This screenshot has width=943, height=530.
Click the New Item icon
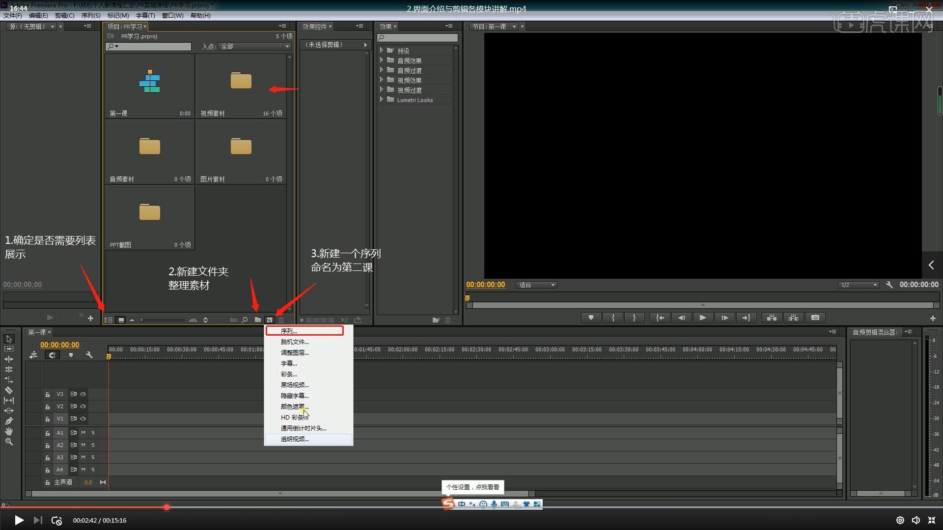coord(270,320)
